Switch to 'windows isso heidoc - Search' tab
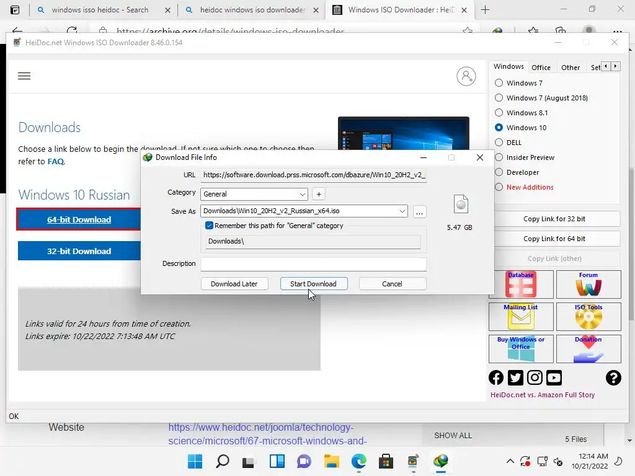 [100, 10]
